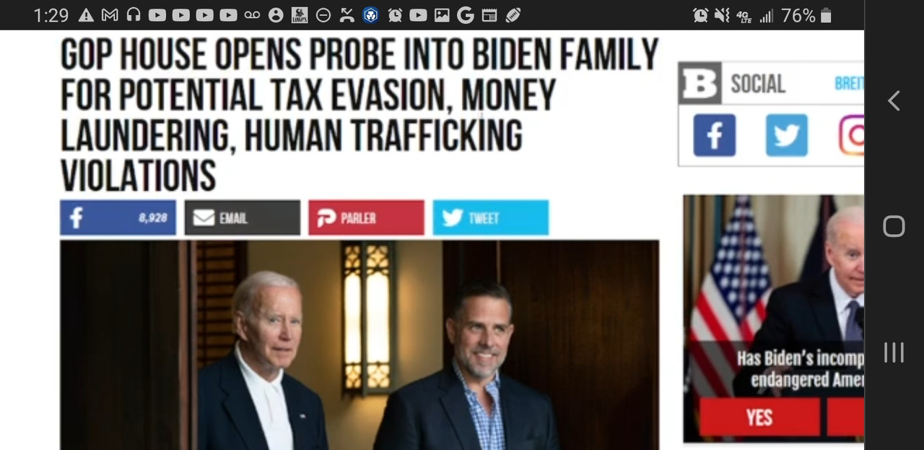Open Breitbart Facebook page icon in Social box

(714, 135)
